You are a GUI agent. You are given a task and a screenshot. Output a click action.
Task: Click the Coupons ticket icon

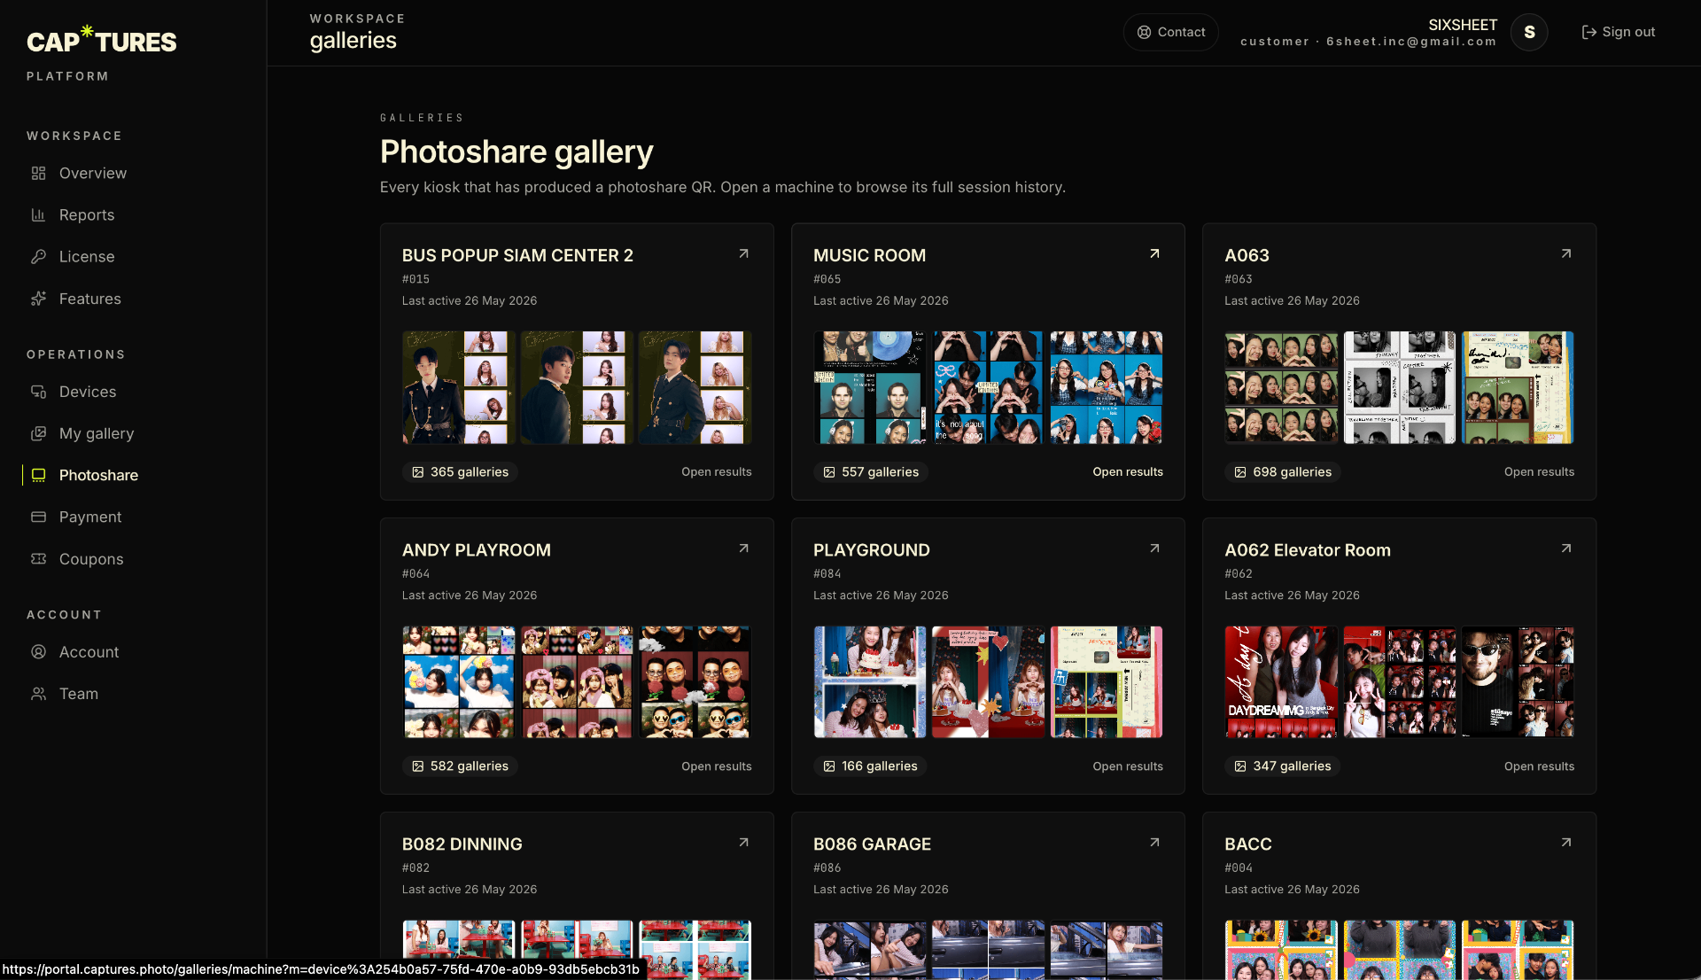point(38,559)
